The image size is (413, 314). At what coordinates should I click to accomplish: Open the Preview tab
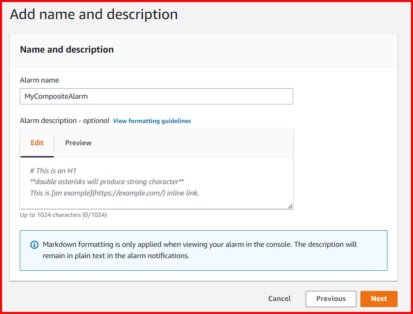[x=78, y=143]
